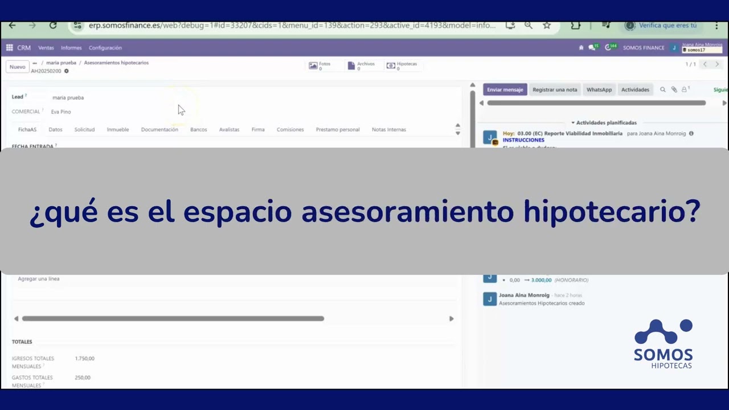
Task: Switch to the Avalistas tab
Action: [230, 130]
